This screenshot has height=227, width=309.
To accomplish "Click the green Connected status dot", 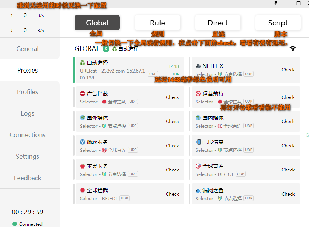I will (x=15, y=224).
